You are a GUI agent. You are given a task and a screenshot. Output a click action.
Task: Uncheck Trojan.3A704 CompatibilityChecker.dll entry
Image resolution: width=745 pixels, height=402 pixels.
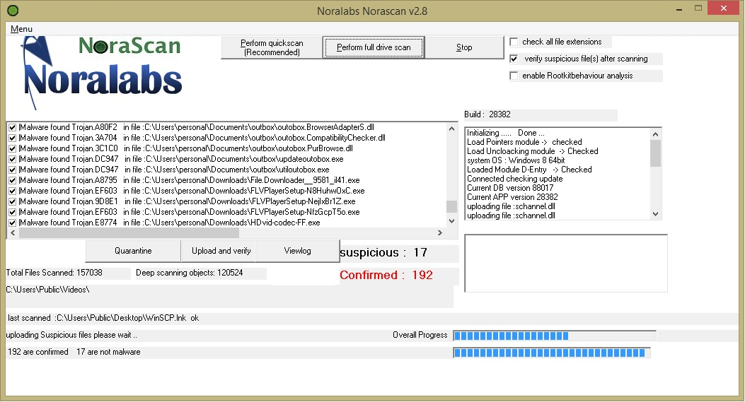coord(12,138)
